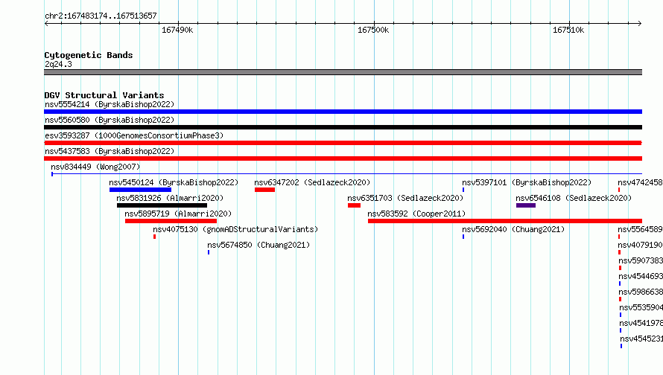This screenshot has height=375, width=663.
Task: Click the left arrow of the ruler
Action: 46,23
